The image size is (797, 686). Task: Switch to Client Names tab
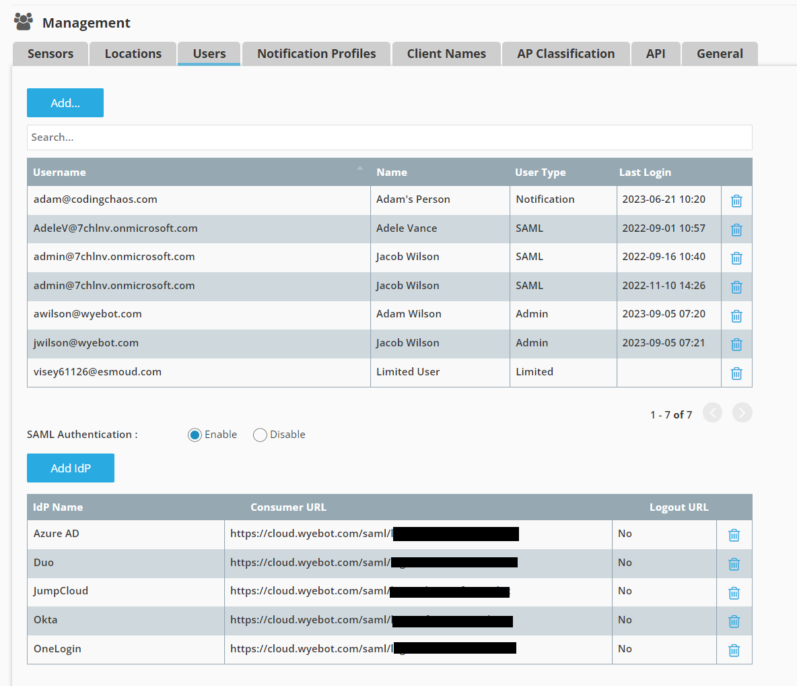click(x=446, y=53)
